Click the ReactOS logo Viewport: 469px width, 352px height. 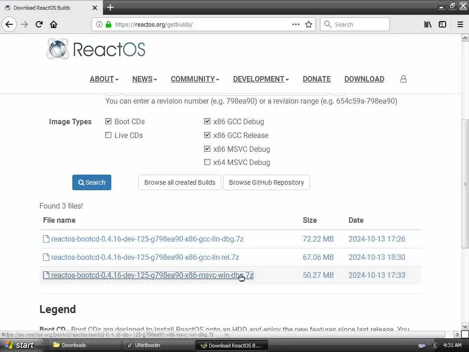pyautogui.click(x=96, y=49)
